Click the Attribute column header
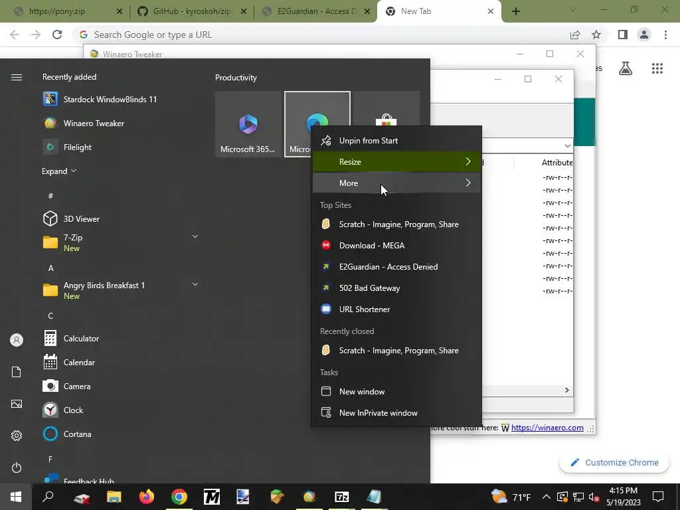The width and height of the screenshot is (680, 510). point(557,163)
